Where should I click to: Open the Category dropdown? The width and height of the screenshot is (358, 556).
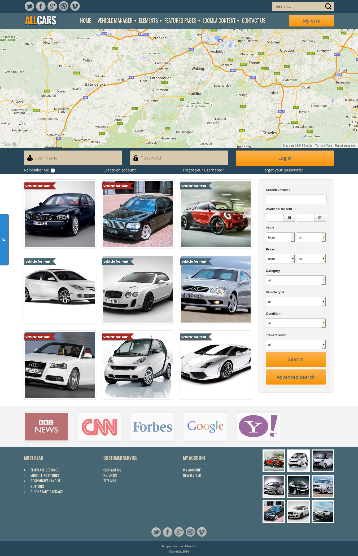click(x=296, y=280)
